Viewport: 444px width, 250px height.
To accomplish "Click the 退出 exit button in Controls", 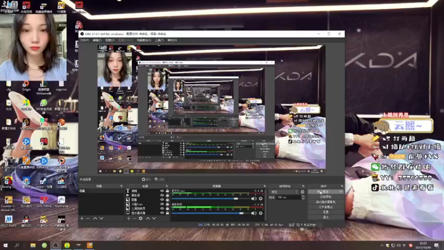I will click(x=326, y=217).
